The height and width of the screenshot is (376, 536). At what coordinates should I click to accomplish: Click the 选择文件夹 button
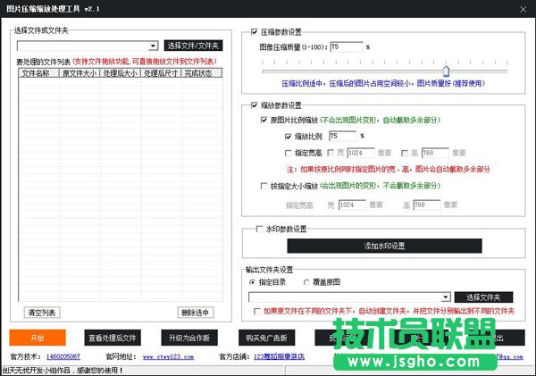click(x=483, y=297)
